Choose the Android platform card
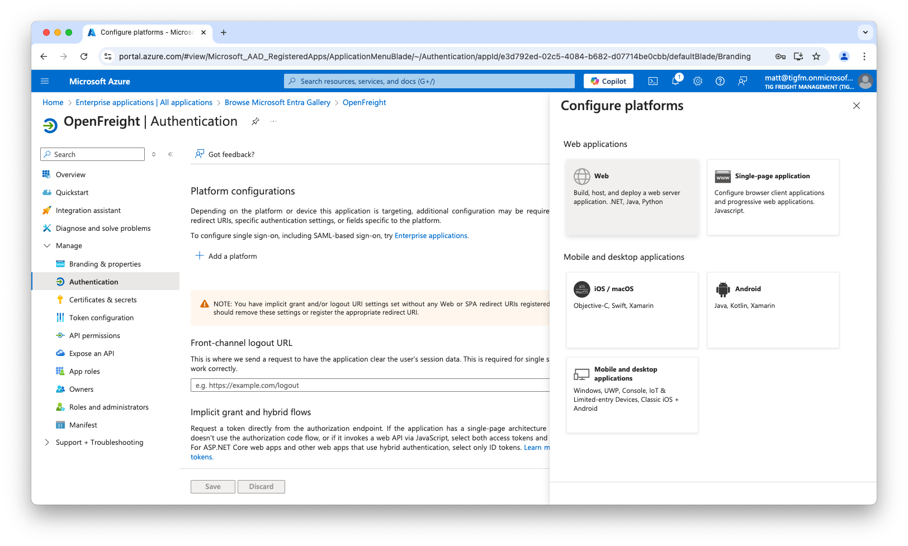 773,310
